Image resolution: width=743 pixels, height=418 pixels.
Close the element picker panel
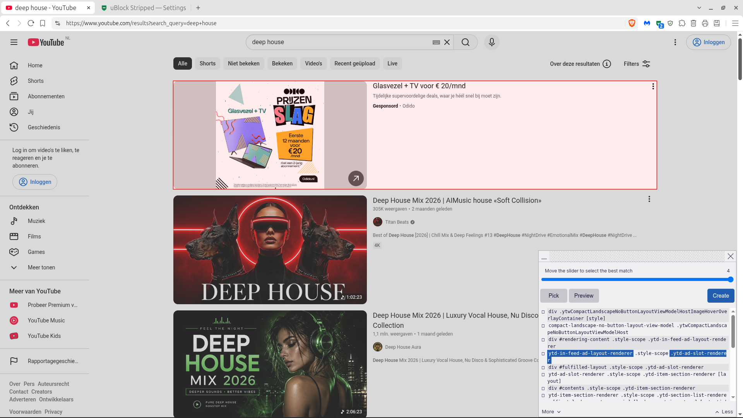coord(731,256)
